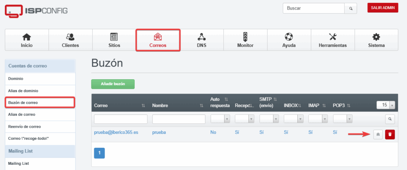Open the Sitios module
The image size is (407, 170).
pyautogui.click(x=114, y=40)
